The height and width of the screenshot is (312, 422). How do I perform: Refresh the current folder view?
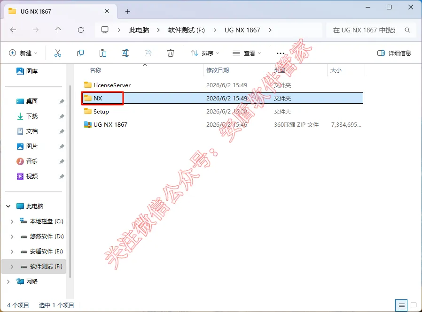click(81, 30)
